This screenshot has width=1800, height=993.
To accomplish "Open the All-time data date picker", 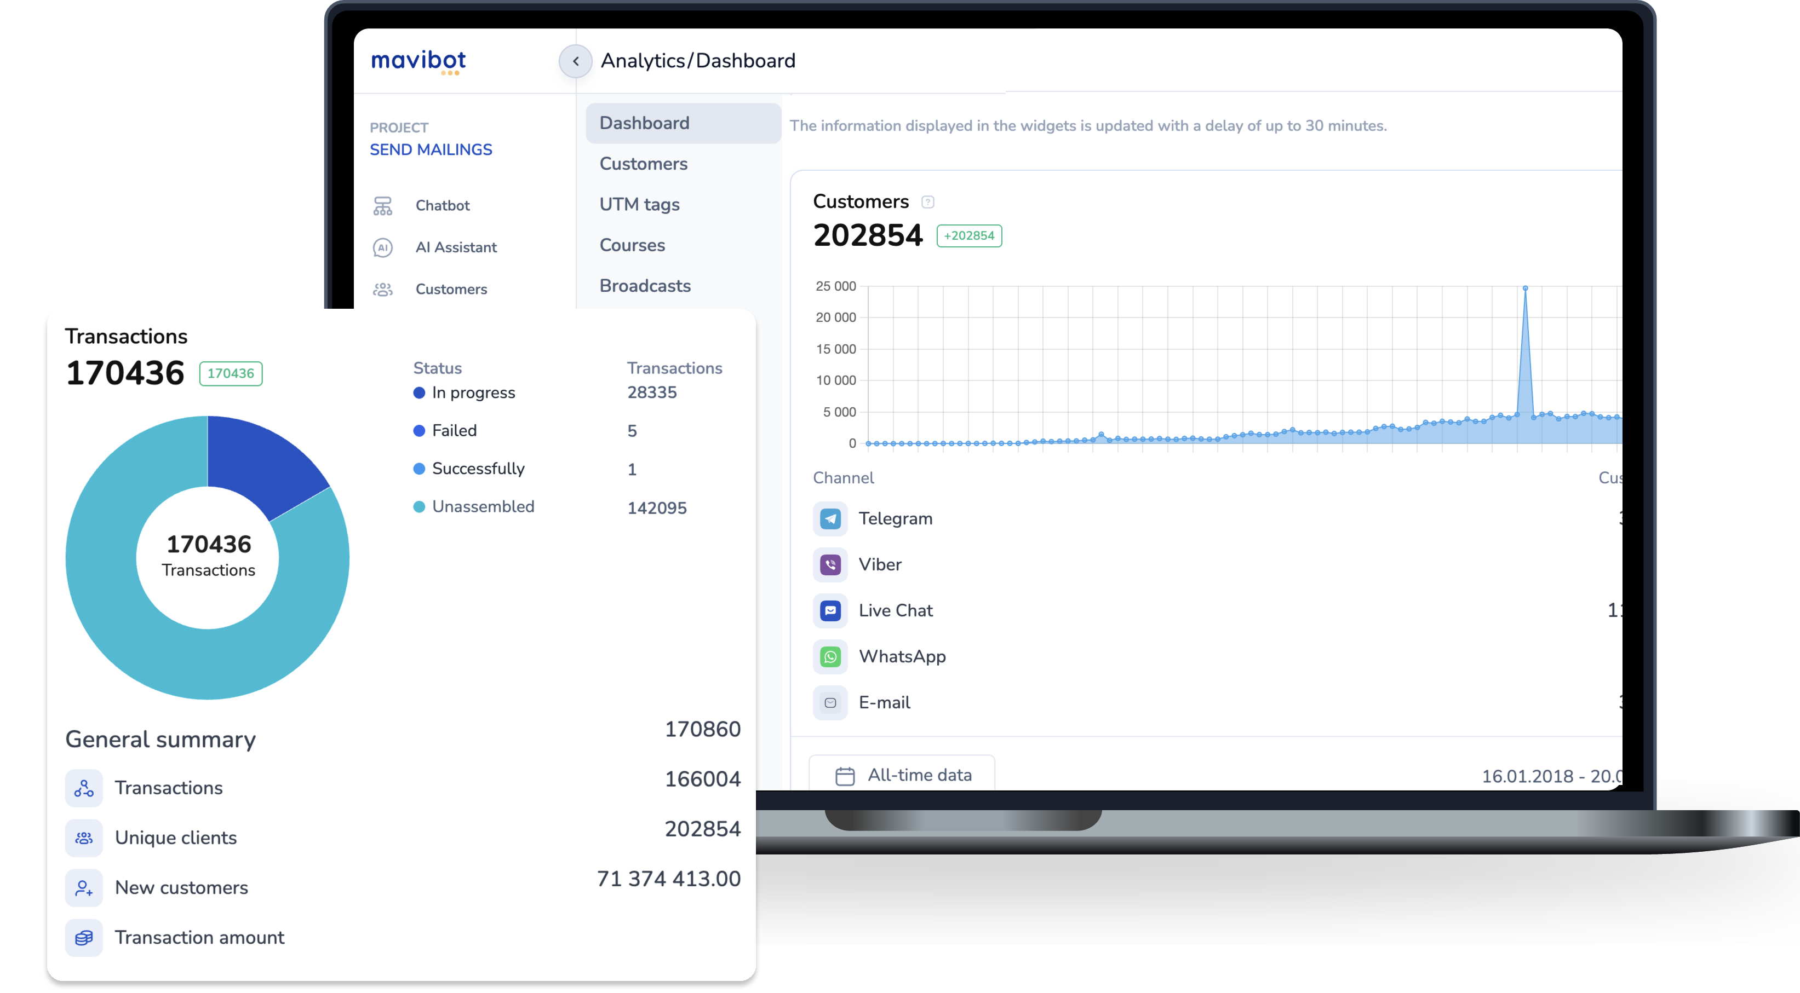I will coord(902,775).
